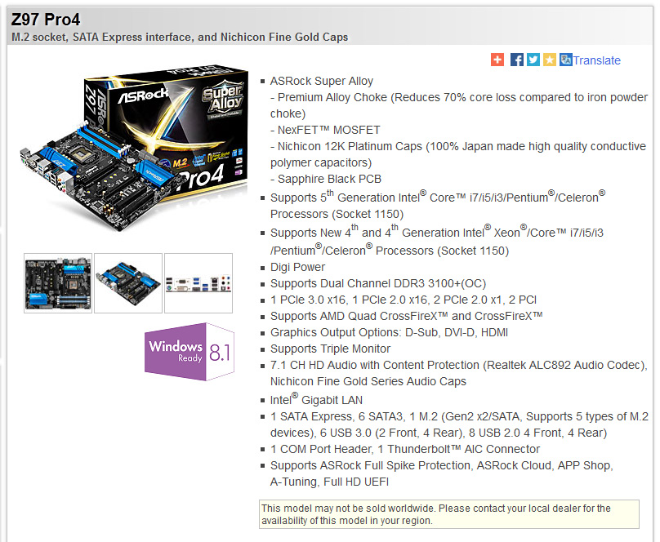Select the angled motherboard thumbnail
This screenshot has height=542, width=660.
coord(128,283)
